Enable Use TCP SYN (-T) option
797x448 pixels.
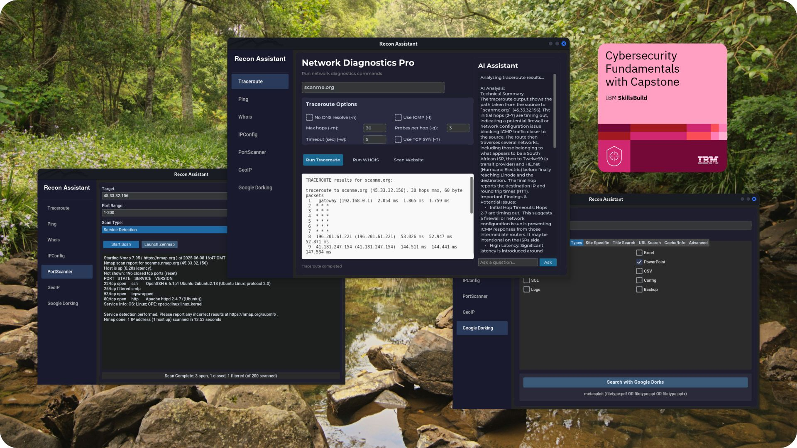coord(398,139)
